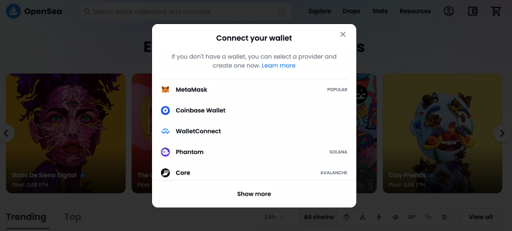Focus the search items and collections field
This screenshot has height=231, width=512.
click(185, 12)
